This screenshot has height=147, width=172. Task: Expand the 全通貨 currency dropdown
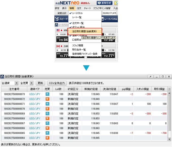(x=16, y=83)
